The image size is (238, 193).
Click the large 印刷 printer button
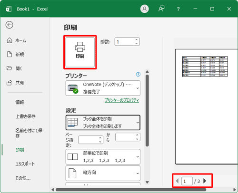coord(80,52)
